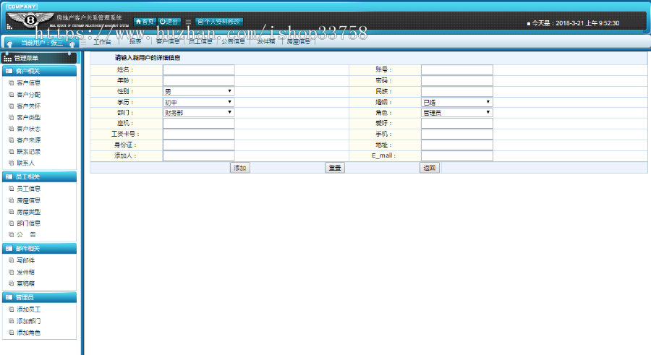651x355 pixels.
Task: Open the 性别 gender dropdown
Action: 198,91
